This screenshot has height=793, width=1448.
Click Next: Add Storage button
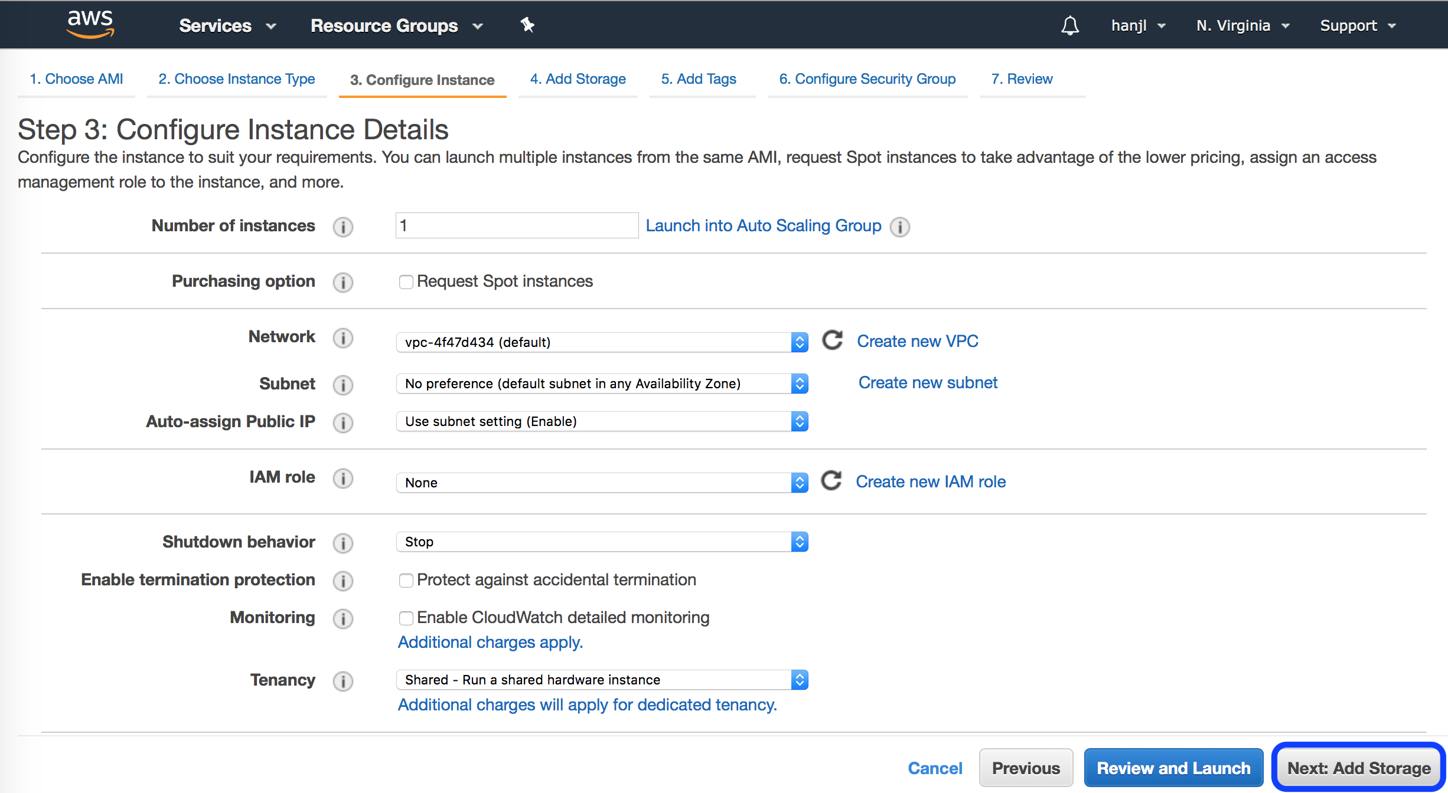pos(1358,768)
